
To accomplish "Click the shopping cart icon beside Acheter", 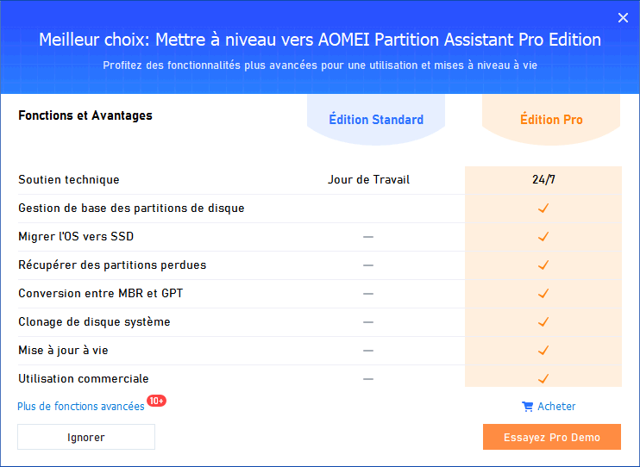I will tap(527, 407).
